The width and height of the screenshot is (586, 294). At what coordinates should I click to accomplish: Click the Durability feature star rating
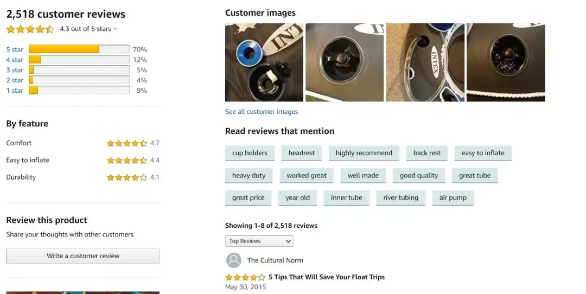126,177
